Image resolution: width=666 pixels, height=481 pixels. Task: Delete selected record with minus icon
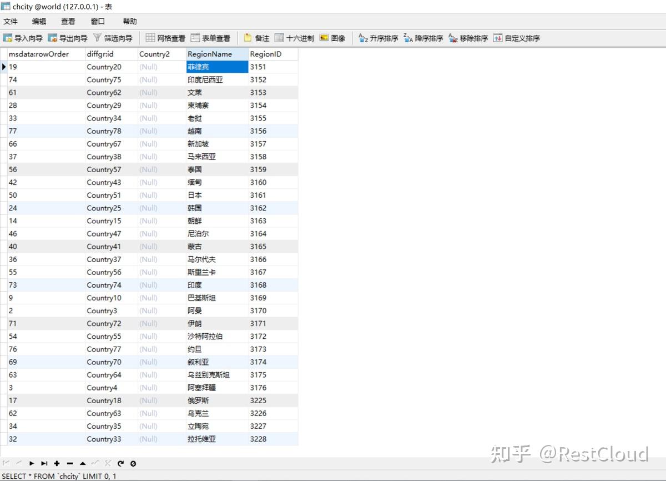[70, 463]
